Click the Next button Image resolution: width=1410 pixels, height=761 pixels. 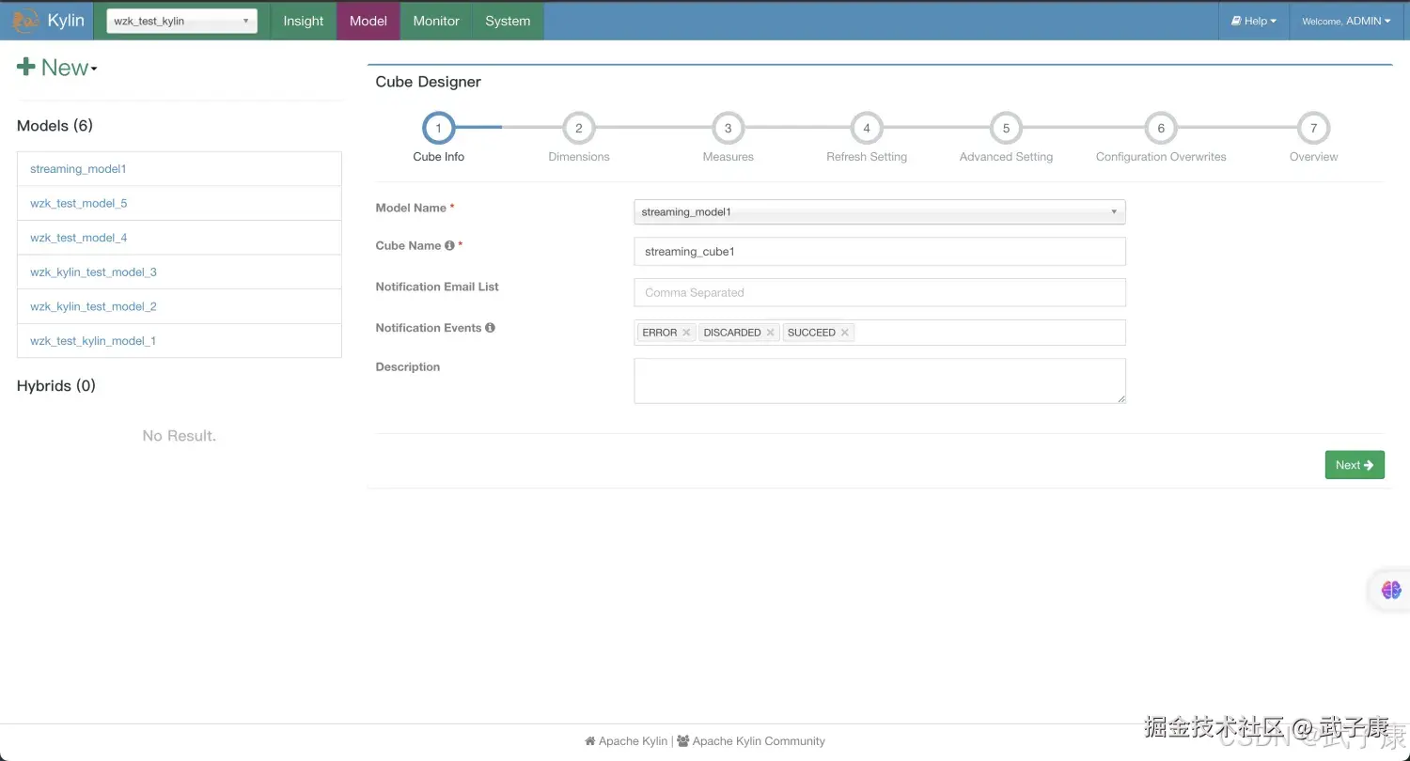click(x=1355, y=465)
